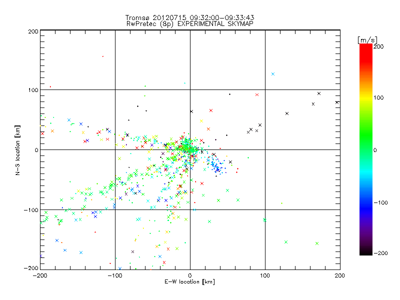Screen dimensions: 400x300
Task: Click the title 'Tromsø 20120715 09:32:00-09:33:43'
Action: [190, 17]
